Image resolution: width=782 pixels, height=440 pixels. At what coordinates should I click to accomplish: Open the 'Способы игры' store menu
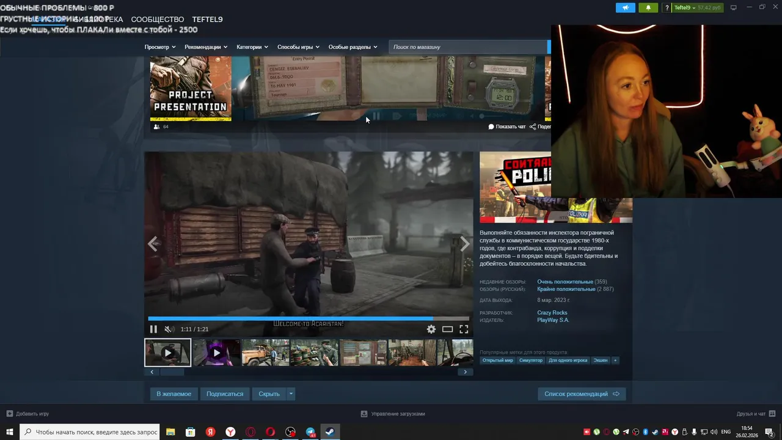click(x=298, y=47)
